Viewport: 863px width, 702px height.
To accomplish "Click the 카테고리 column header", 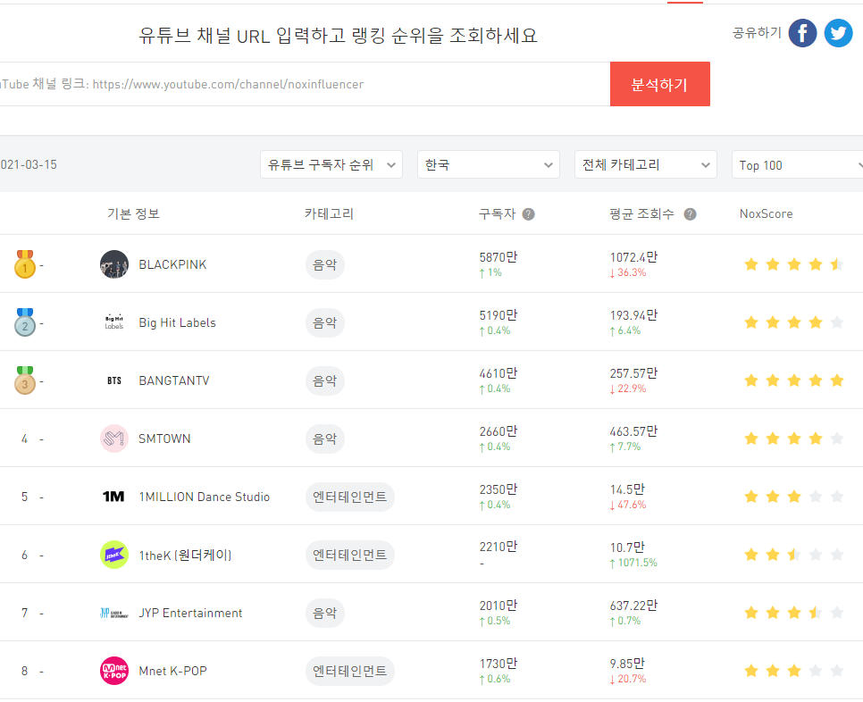I will (329, 214).
